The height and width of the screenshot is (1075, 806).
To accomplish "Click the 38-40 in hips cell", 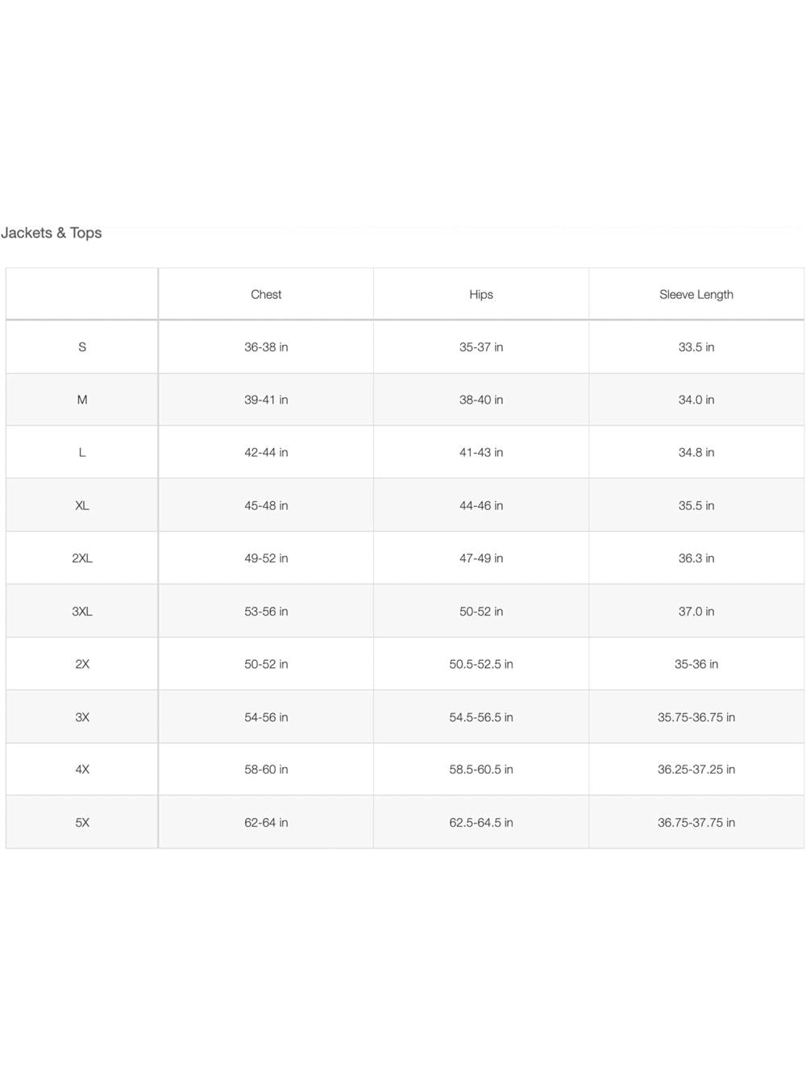I will pyautogui.click(x=481, y=400).
